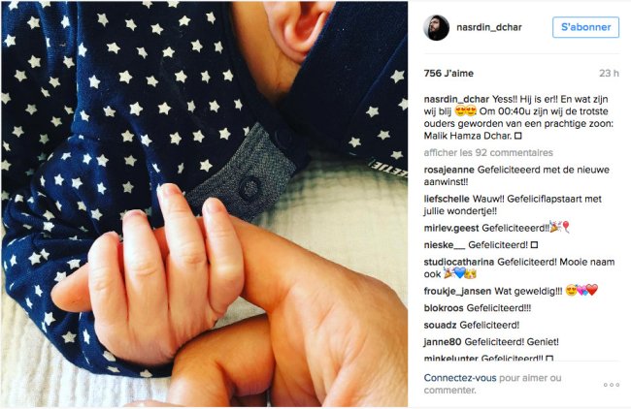Open rosajeanne commenter profile

point(449,170)
